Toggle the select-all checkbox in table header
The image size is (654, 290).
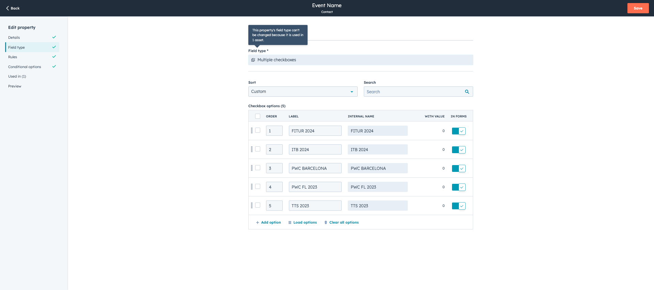click(258, 116)
